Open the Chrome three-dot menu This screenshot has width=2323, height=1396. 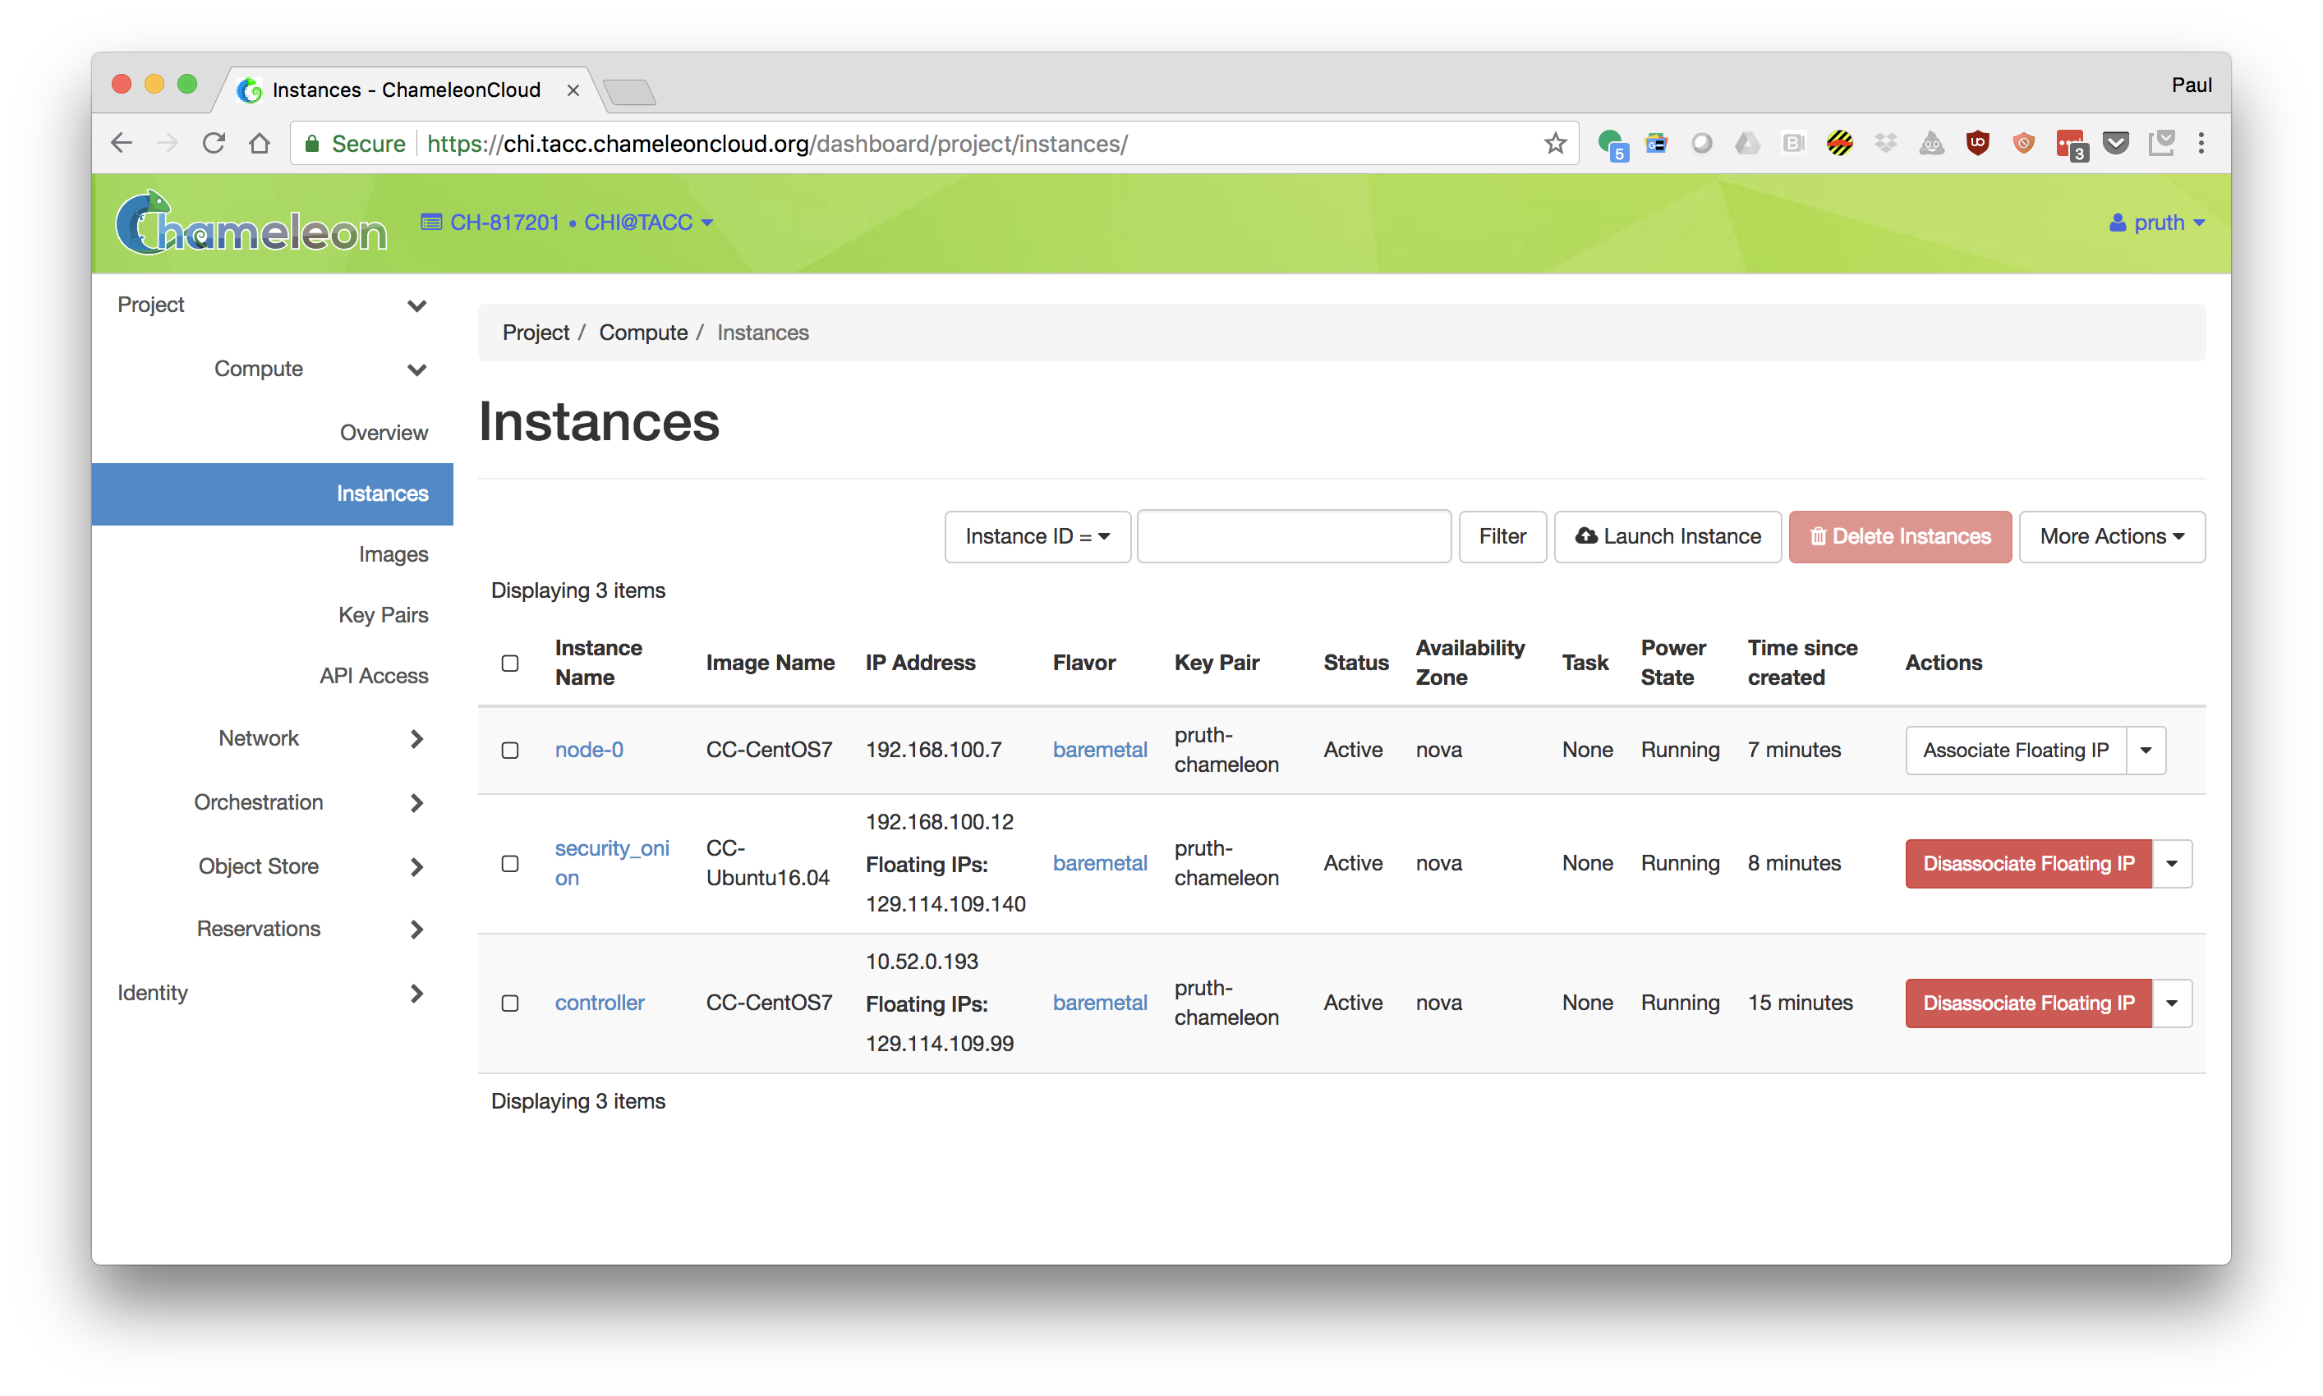[x=2201, y=143]
